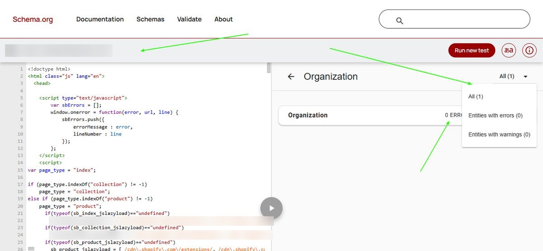Click the fold marker at line 26

31,249
